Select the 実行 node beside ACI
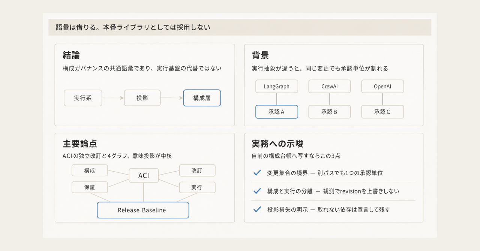480x251 pixels. (x=197, y=187)
